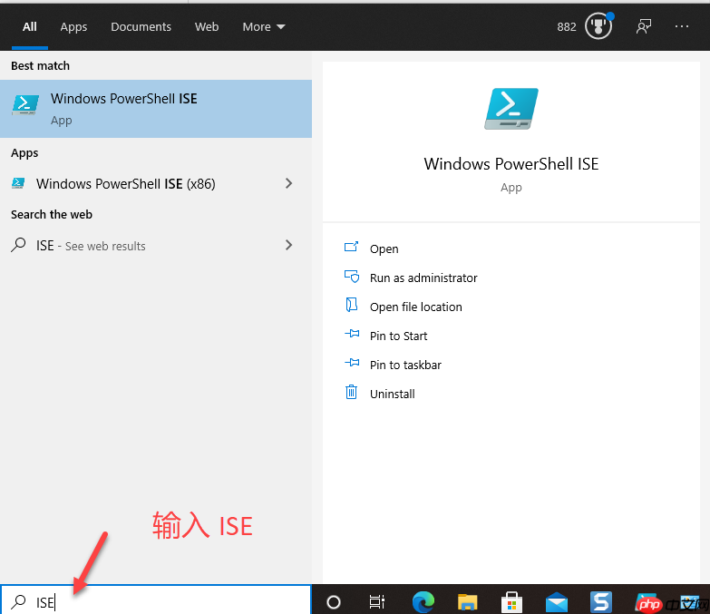Click Pin to taskbar option
Image resolution: width=710 pixels, height=614 pixels.
[405, 365]
